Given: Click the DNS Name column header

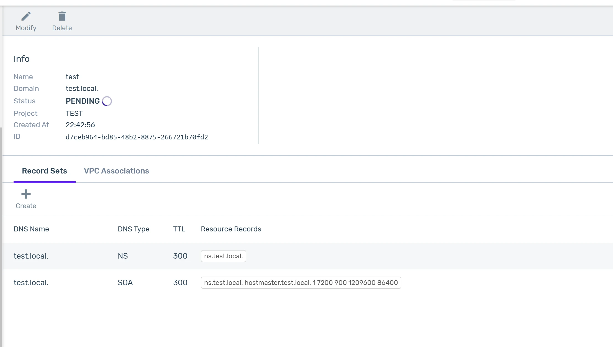Looking at the screenshot, I should point(31,229).
